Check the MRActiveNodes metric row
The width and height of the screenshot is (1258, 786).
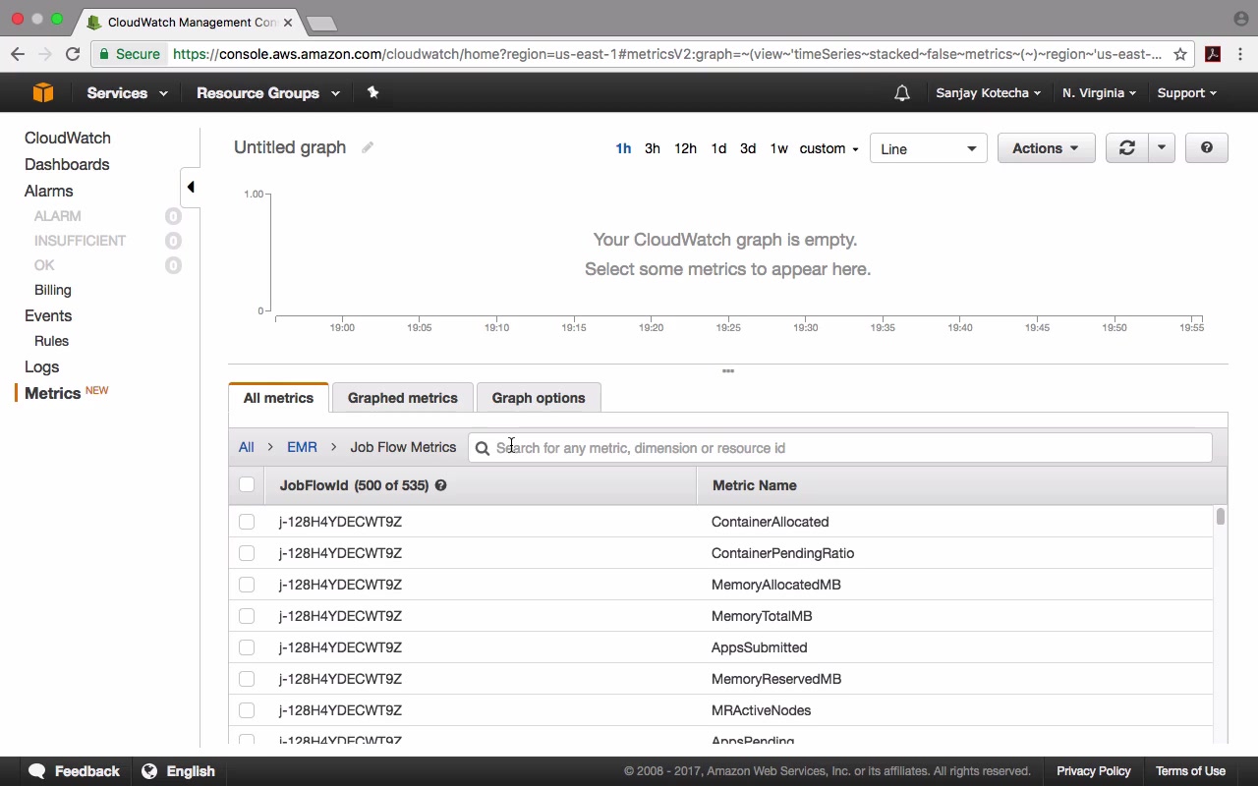click(247, 710)
